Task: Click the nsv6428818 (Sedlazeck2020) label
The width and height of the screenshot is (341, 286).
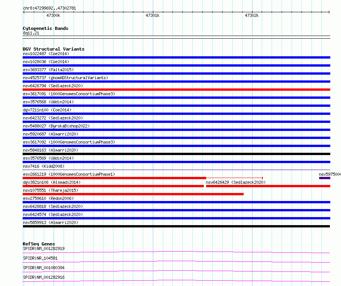Action: point(53,206)
